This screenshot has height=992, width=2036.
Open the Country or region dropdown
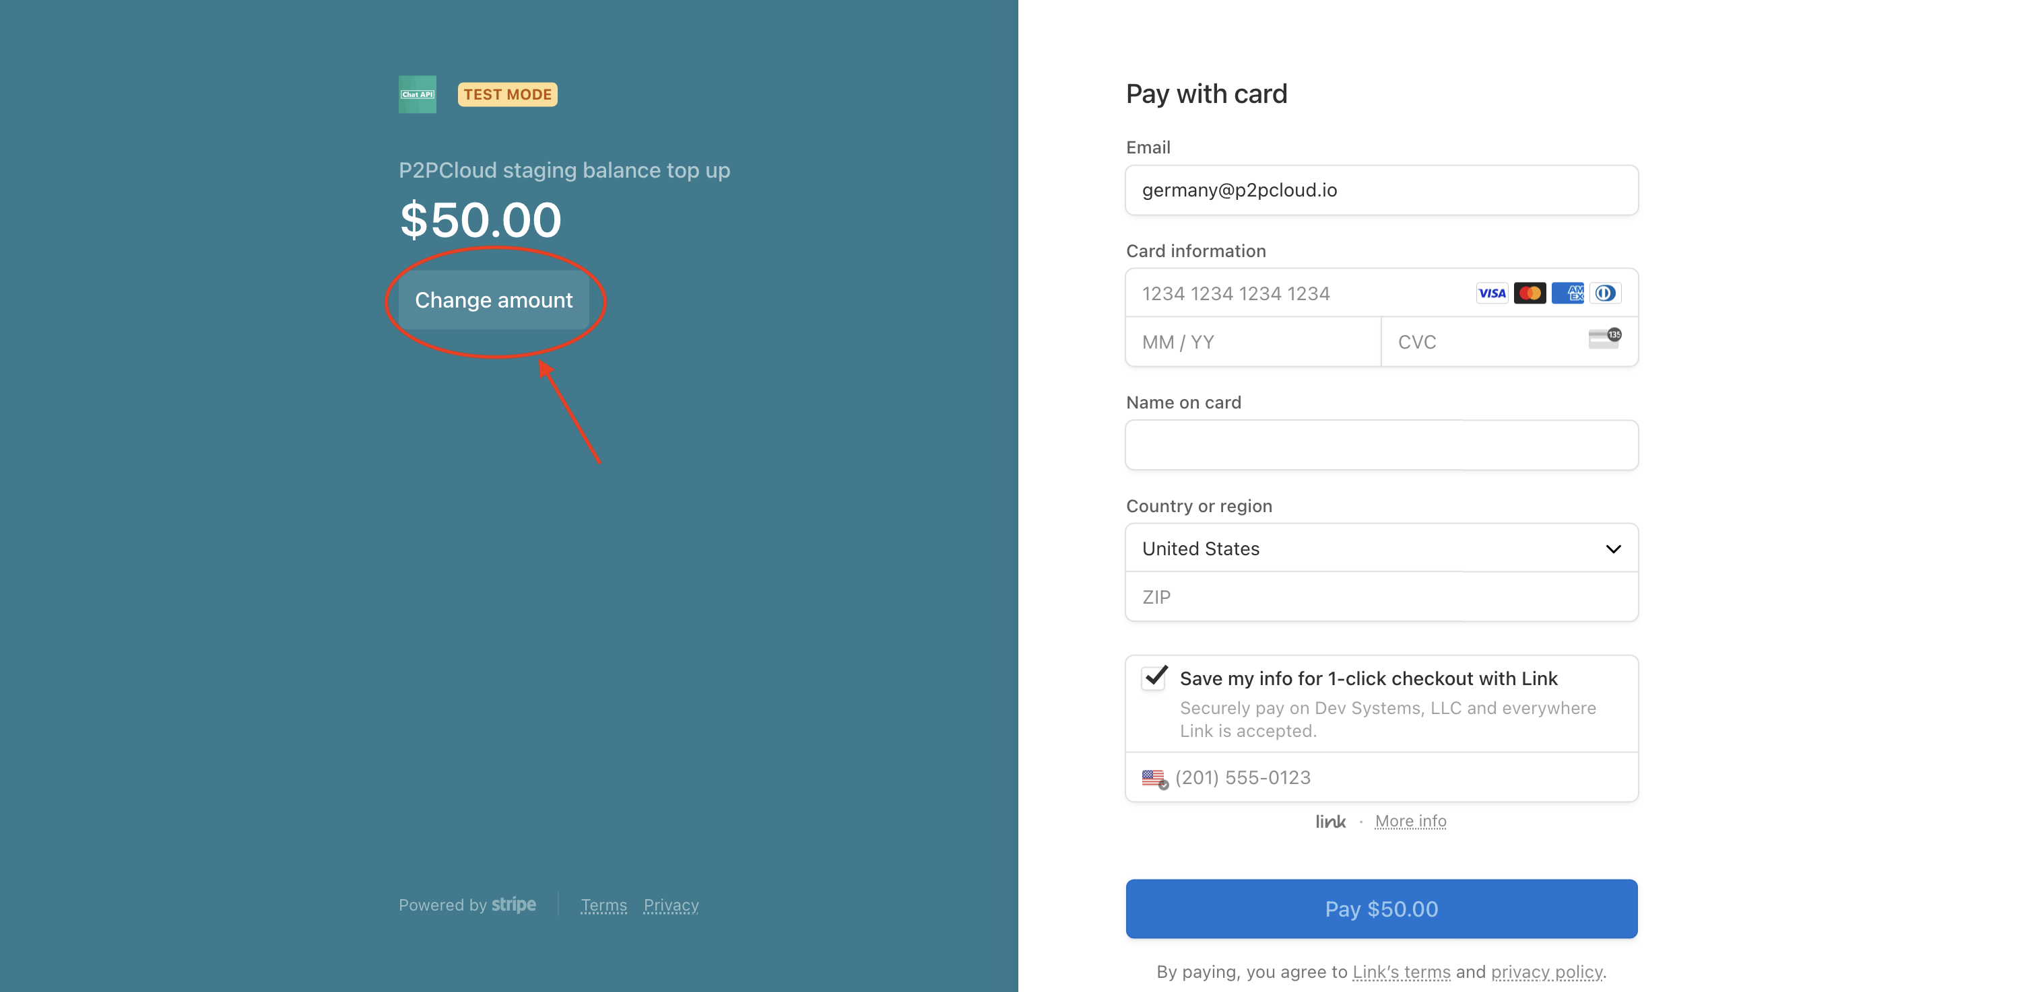1381,549
